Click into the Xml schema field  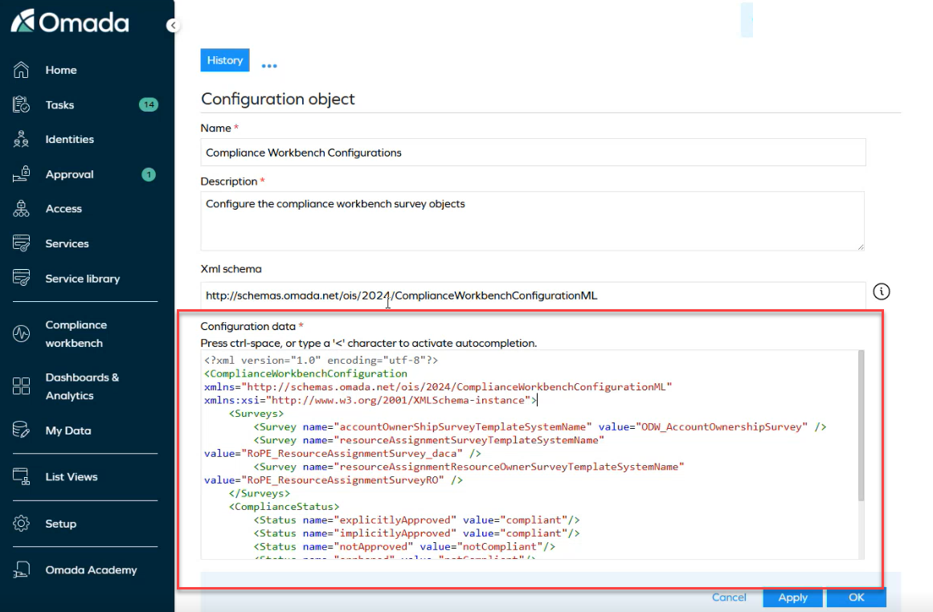pos(533,295)
